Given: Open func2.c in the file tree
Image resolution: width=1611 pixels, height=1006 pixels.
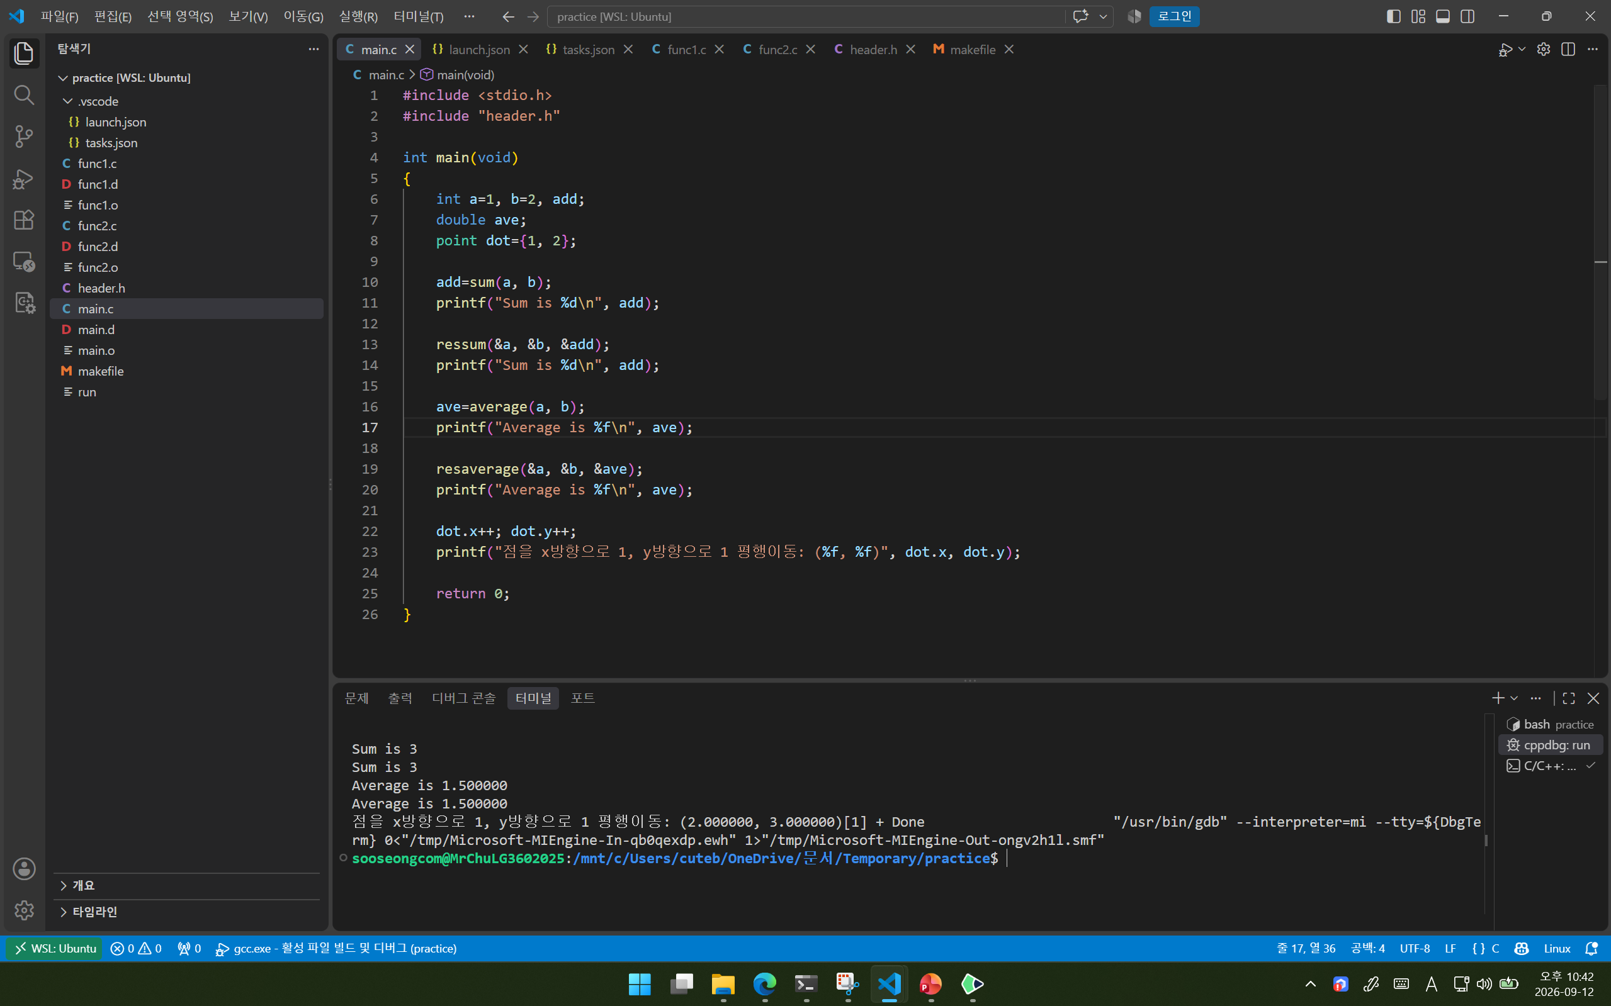Looking at the screenshot, I should coord(186,226).
